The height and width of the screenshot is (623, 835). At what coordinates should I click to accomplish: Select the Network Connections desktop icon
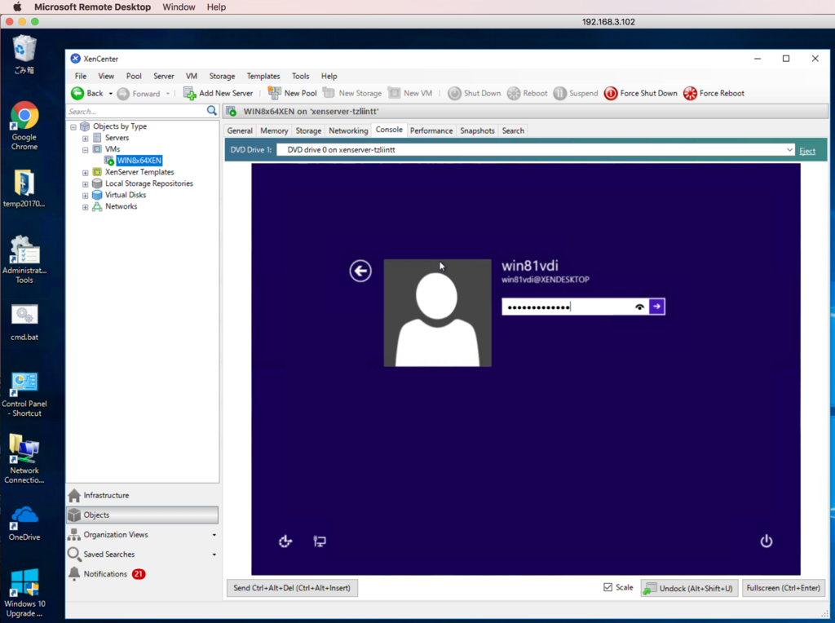coord(24,459)
